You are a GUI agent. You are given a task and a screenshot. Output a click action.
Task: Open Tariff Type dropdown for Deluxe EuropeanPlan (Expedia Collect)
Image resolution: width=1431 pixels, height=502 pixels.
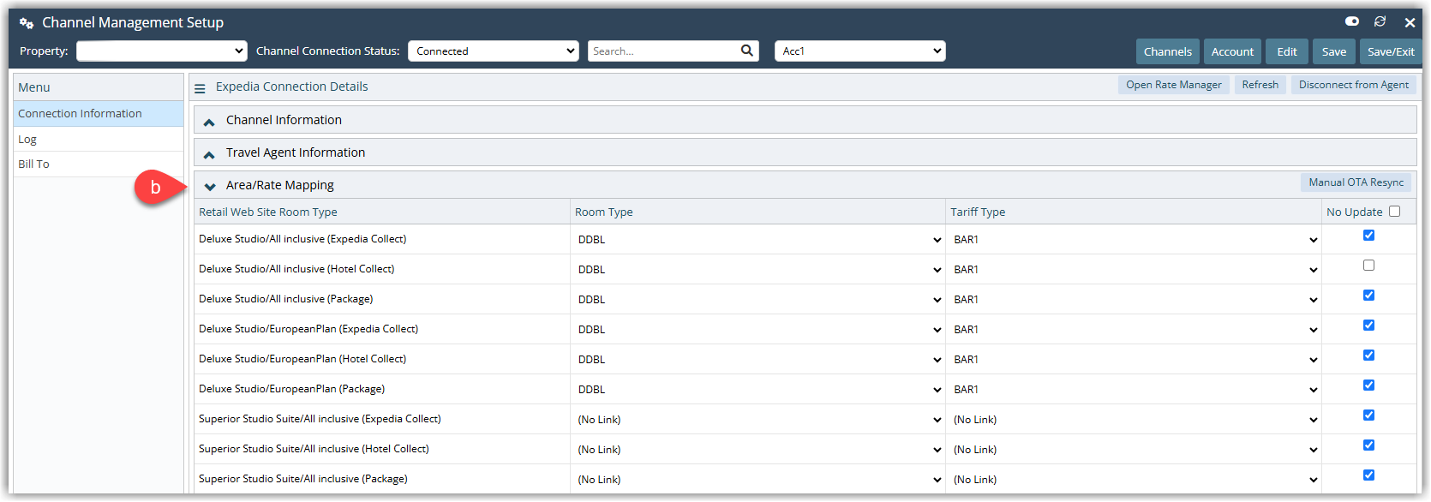click(x=1135, y=330)
